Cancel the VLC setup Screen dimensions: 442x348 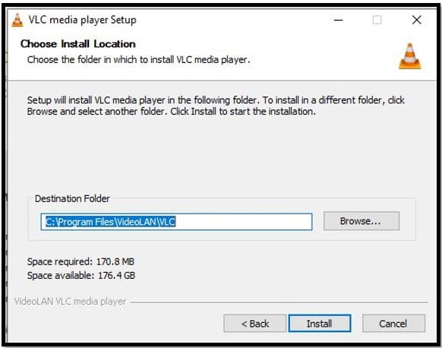click(393, 323)
